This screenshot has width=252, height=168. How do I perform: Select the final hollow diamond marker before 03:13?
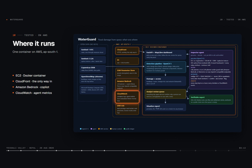(x=229, y=151)
